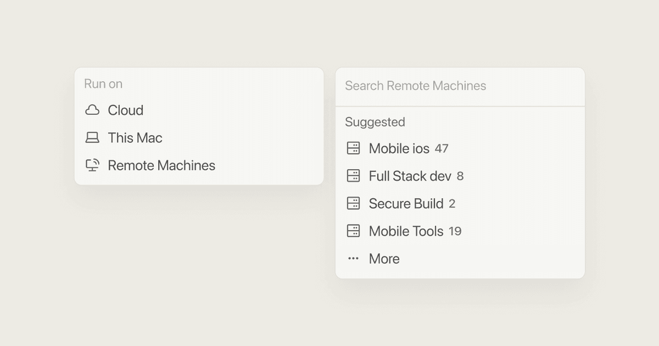Click the 2 count next to Secure Build

click(452, 204)
